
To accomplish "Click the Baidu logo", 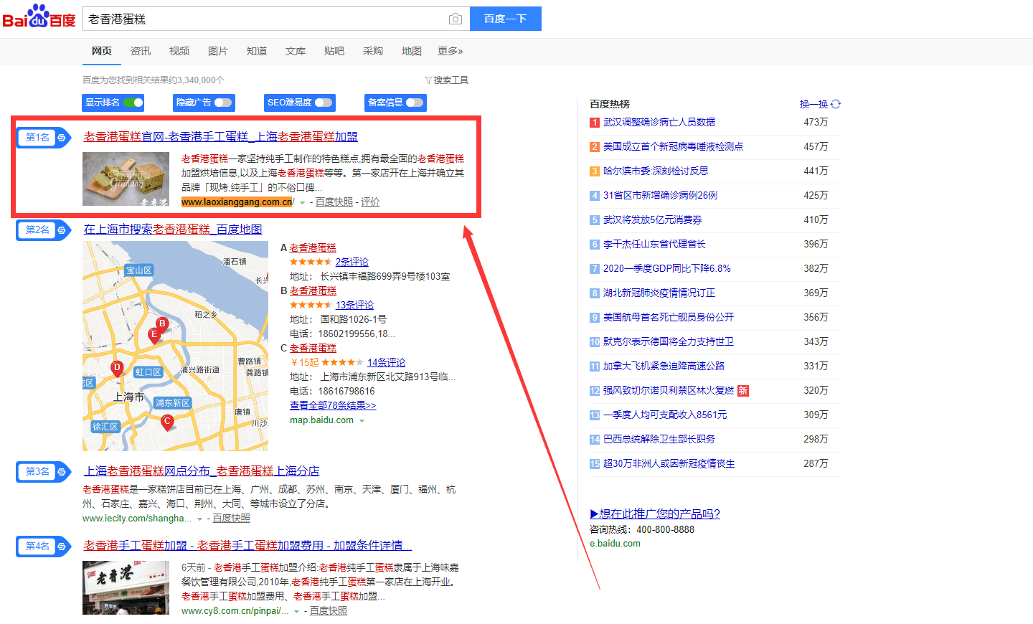I will (x=39, y=16).
